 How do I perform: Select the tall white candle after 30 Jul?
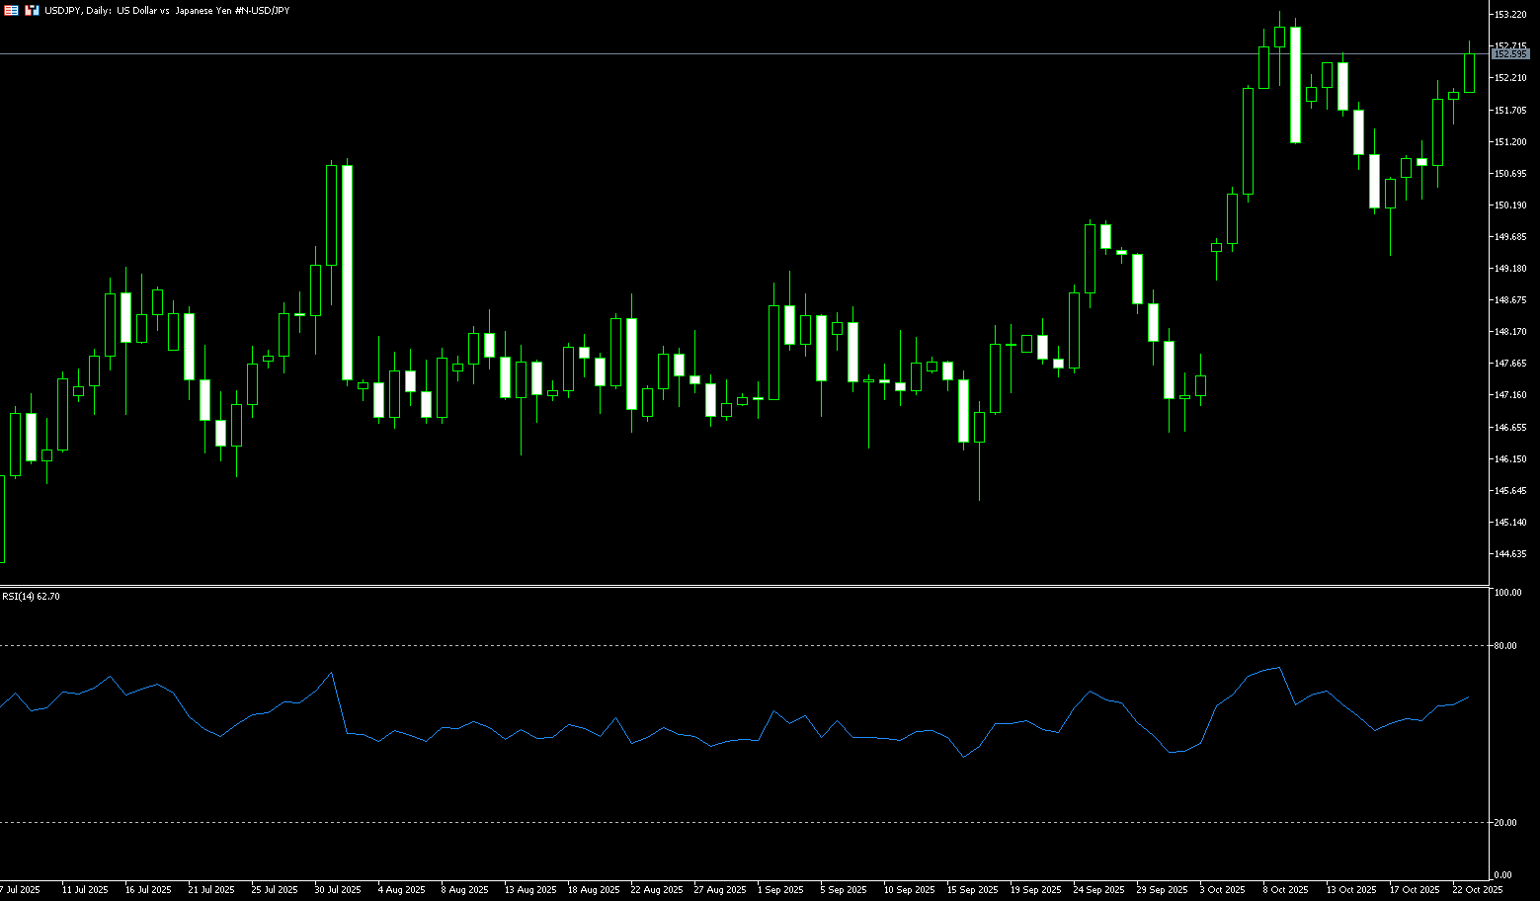(x=347, y=272)
